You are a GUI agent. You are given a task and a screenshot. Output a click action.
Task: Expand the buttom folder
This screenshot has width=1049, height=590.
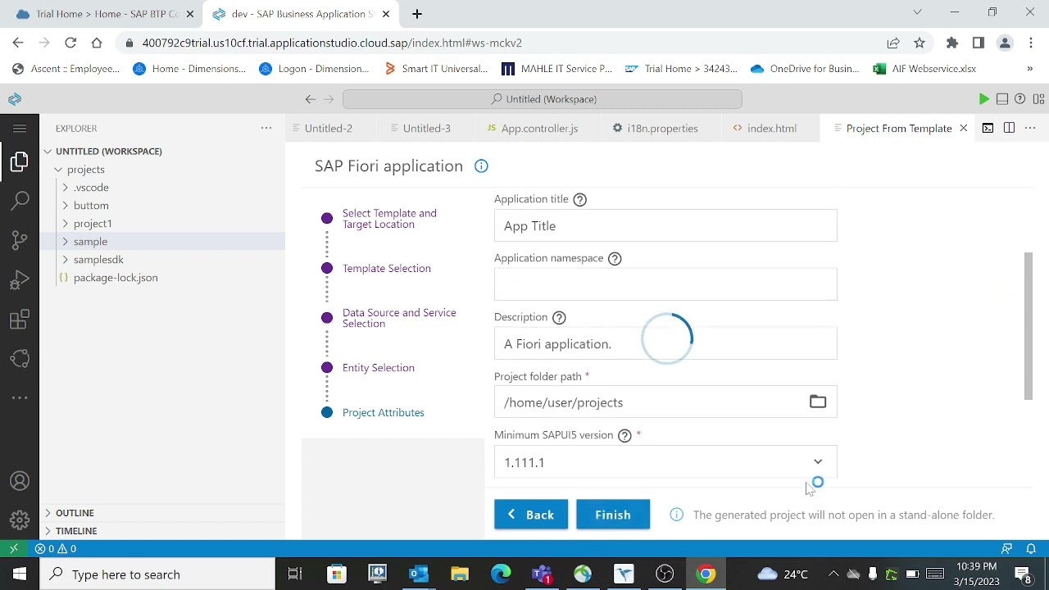(x=91, y=206)
